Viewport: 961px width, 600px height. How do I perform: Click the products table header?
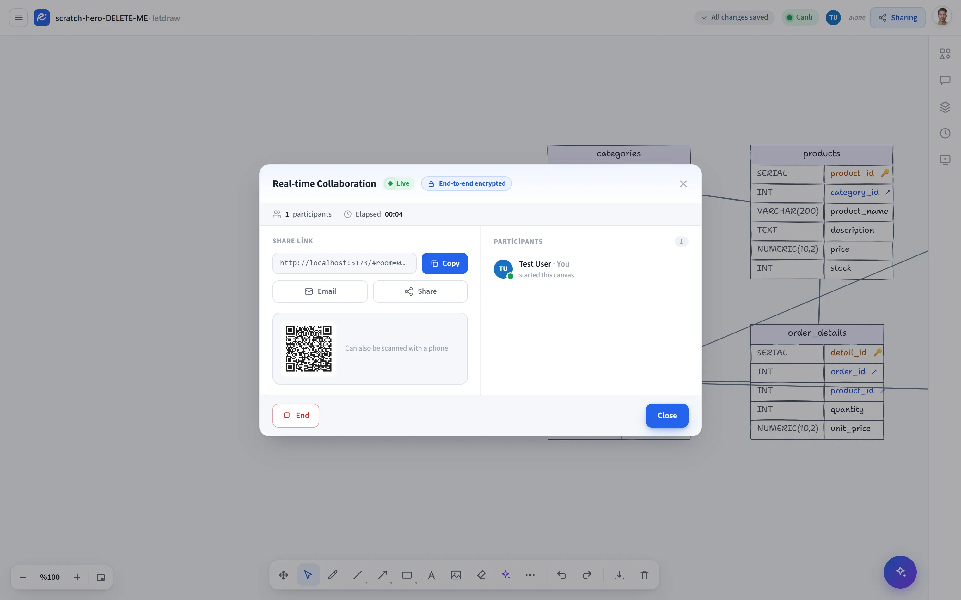click(821, 154)
